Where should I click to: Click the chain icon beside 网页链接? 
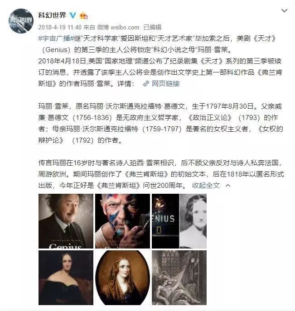coord(146,84)
